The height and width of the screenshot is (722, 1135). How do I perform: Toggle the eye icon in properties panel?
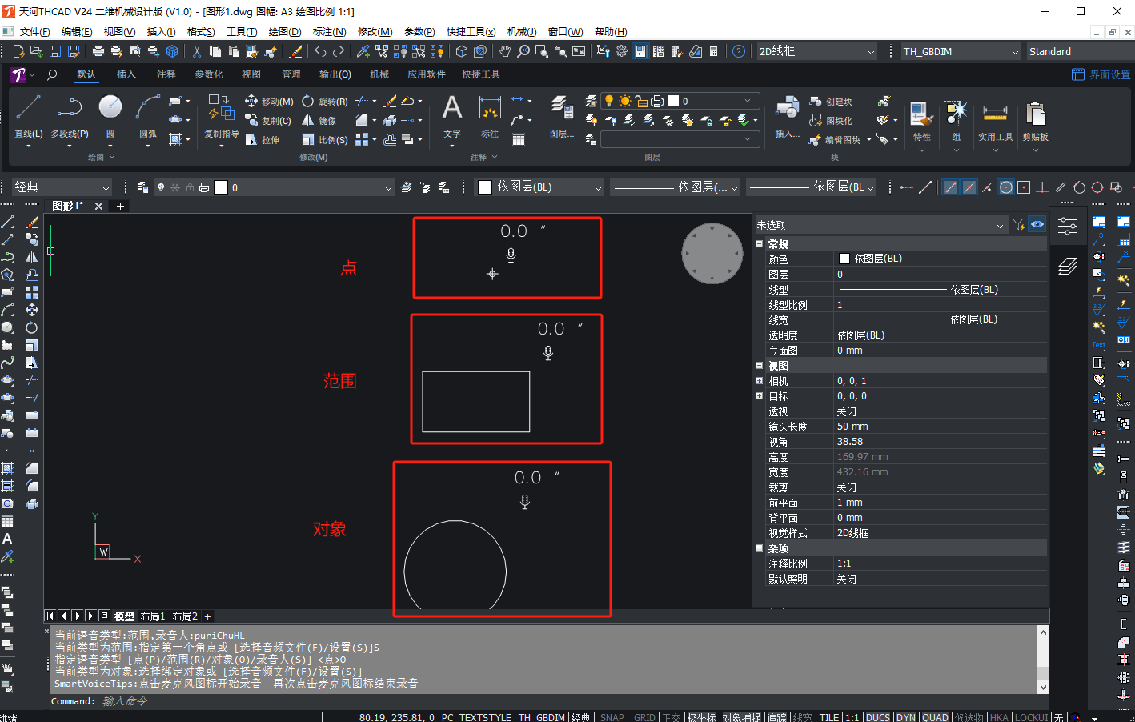[1037, 225]
